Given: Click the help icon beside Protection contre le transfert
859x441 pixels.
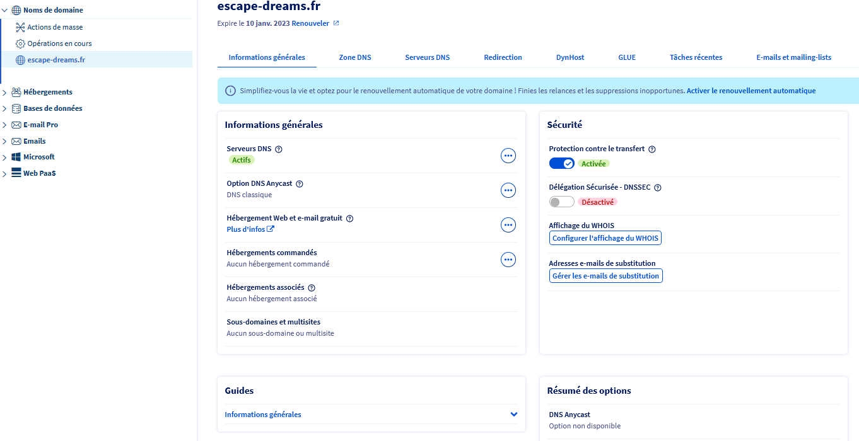Looking at the screenshot, I should pos(652,149).
